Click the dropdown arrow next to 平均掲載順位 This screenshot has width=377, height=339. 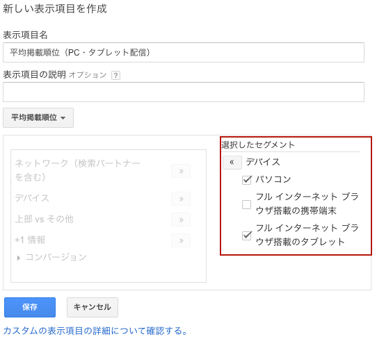[x=63, y=118]
